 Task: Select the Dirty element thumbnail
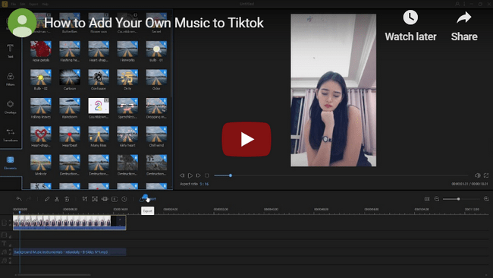coord(127,77)
